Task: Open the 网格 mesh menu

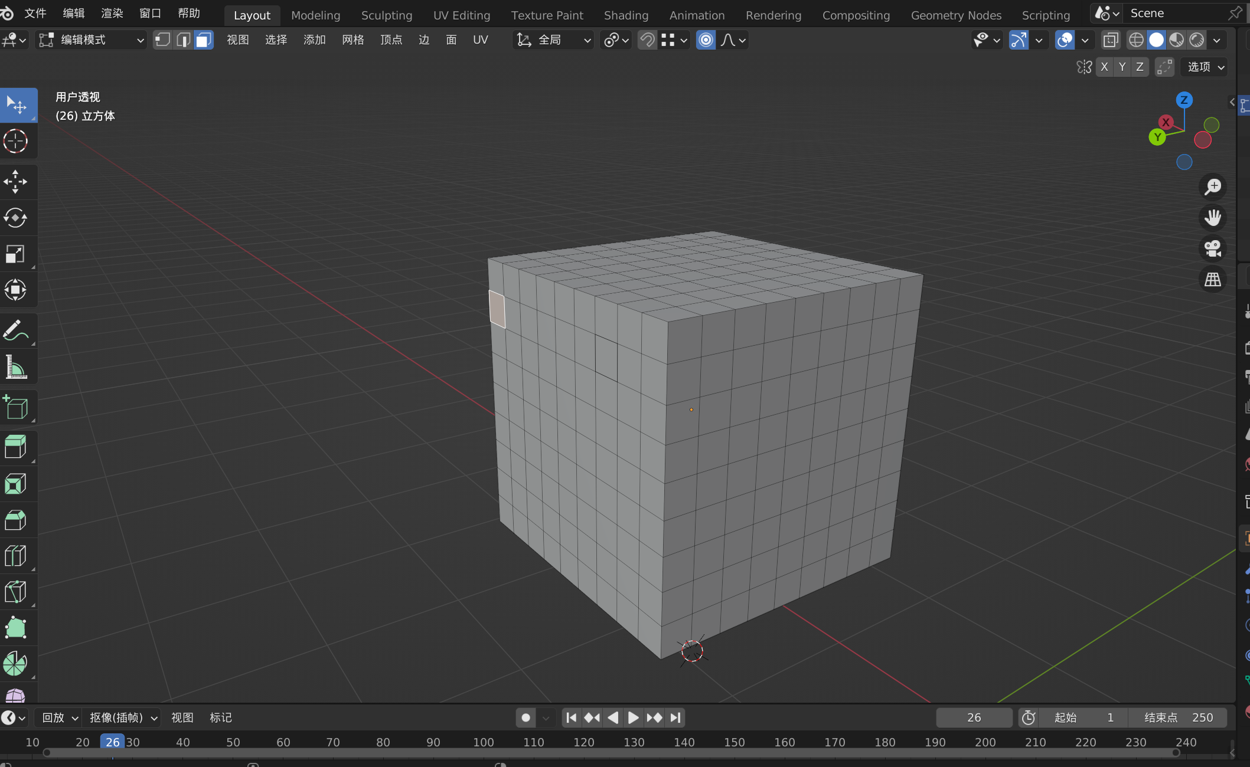Action: [x=353, y=40]
